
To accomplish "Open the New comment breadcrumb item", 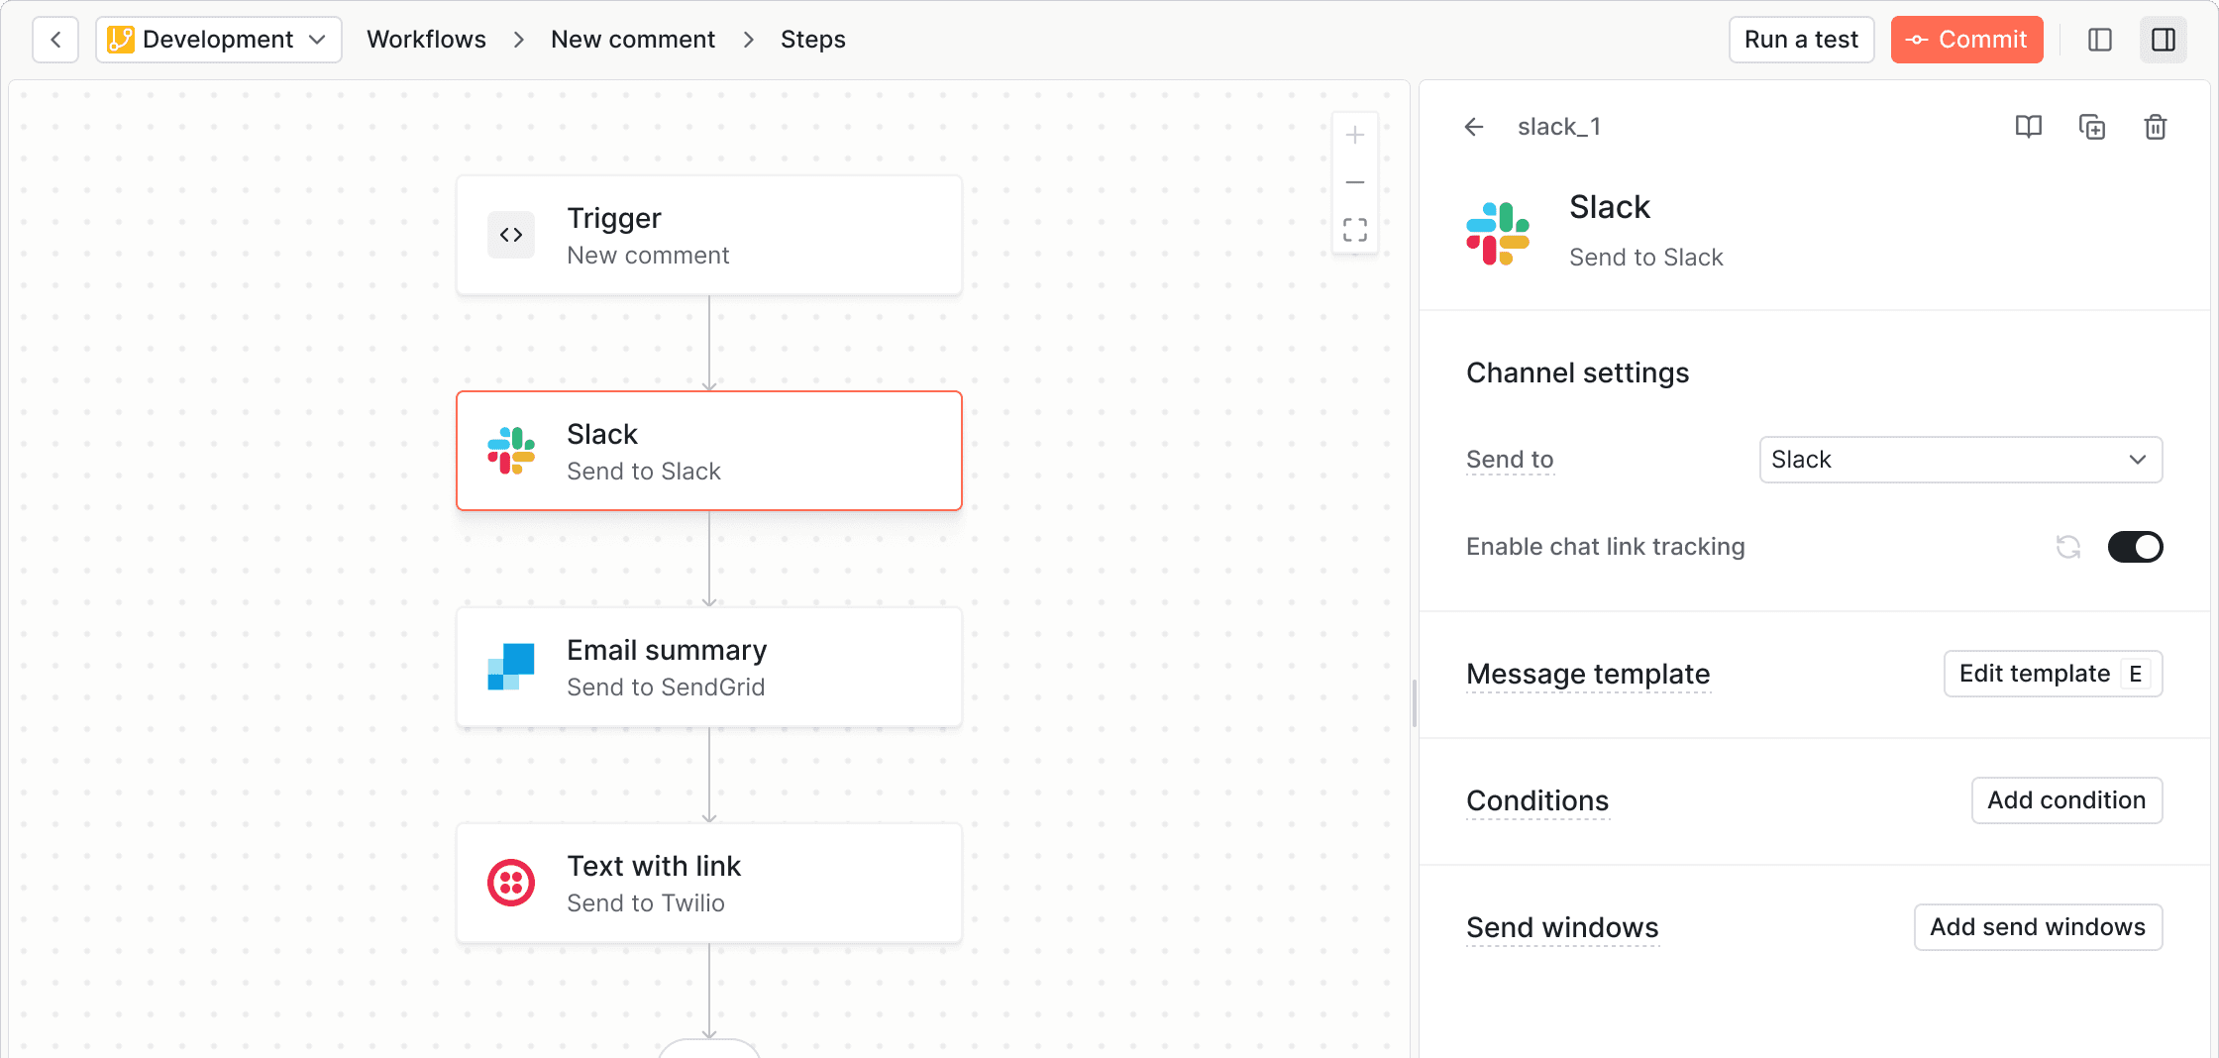I will pyautogui.click(x=633, y=39).
